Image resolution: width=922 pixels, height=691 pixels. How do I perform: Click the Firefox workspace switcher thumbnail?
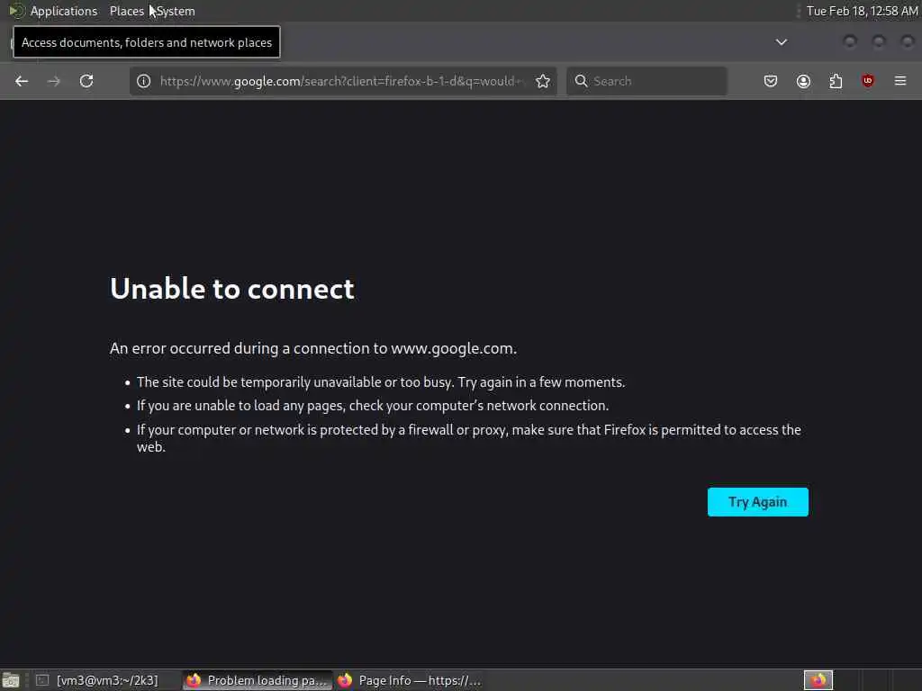tap(818, 680)
